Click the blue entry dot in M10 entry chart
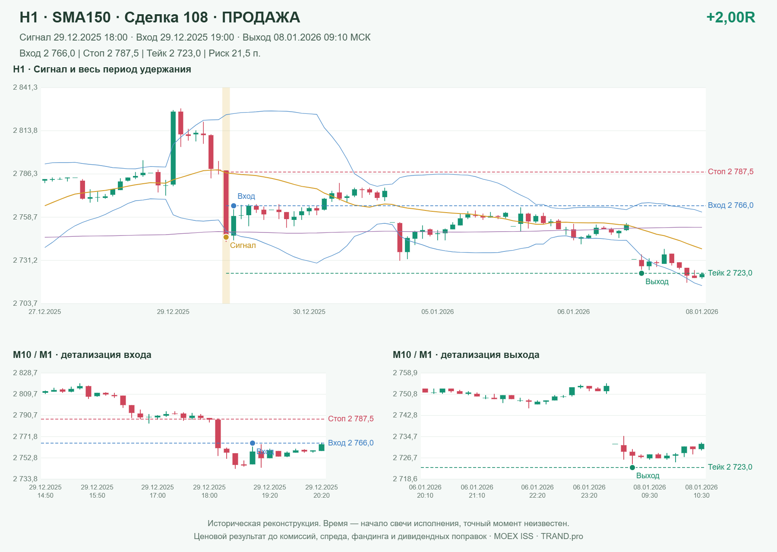This screenshot has height=552, width=777. point(253,443)
